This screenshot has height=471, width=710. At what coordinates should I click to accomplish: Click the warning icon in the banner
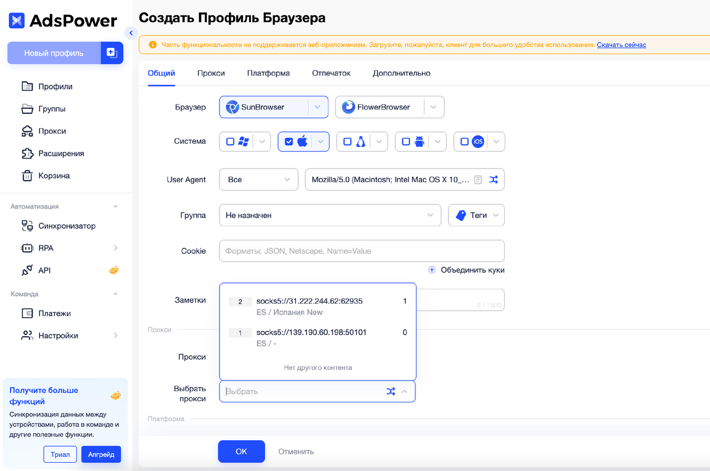pos(153,45)
